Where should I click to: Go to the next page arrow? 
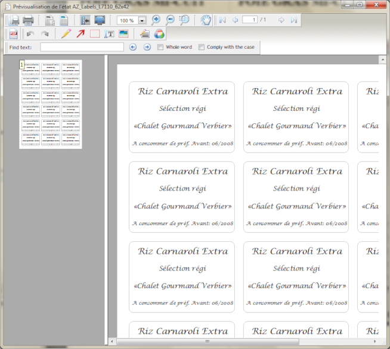(281, 20)
